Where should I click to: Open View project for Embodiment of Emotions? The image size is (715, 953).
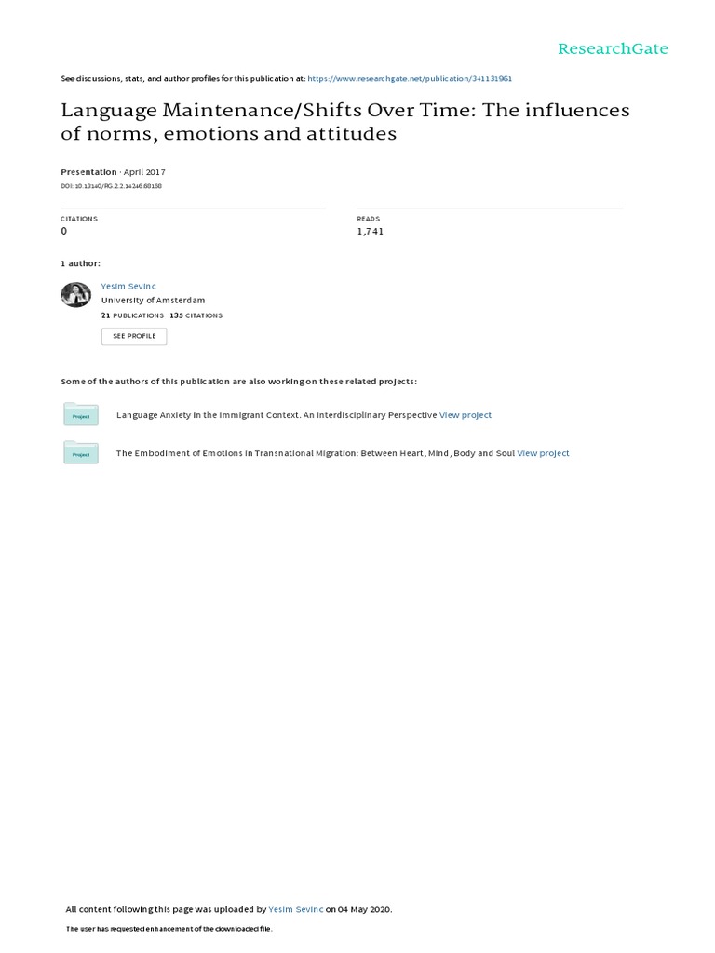pos(543,453)
